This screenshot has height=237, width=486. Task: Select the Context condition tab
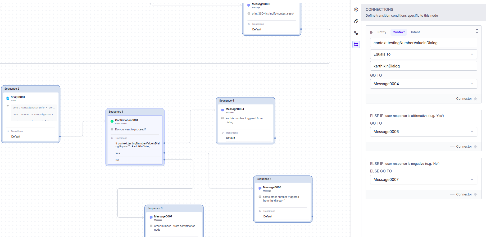point(398,32)
